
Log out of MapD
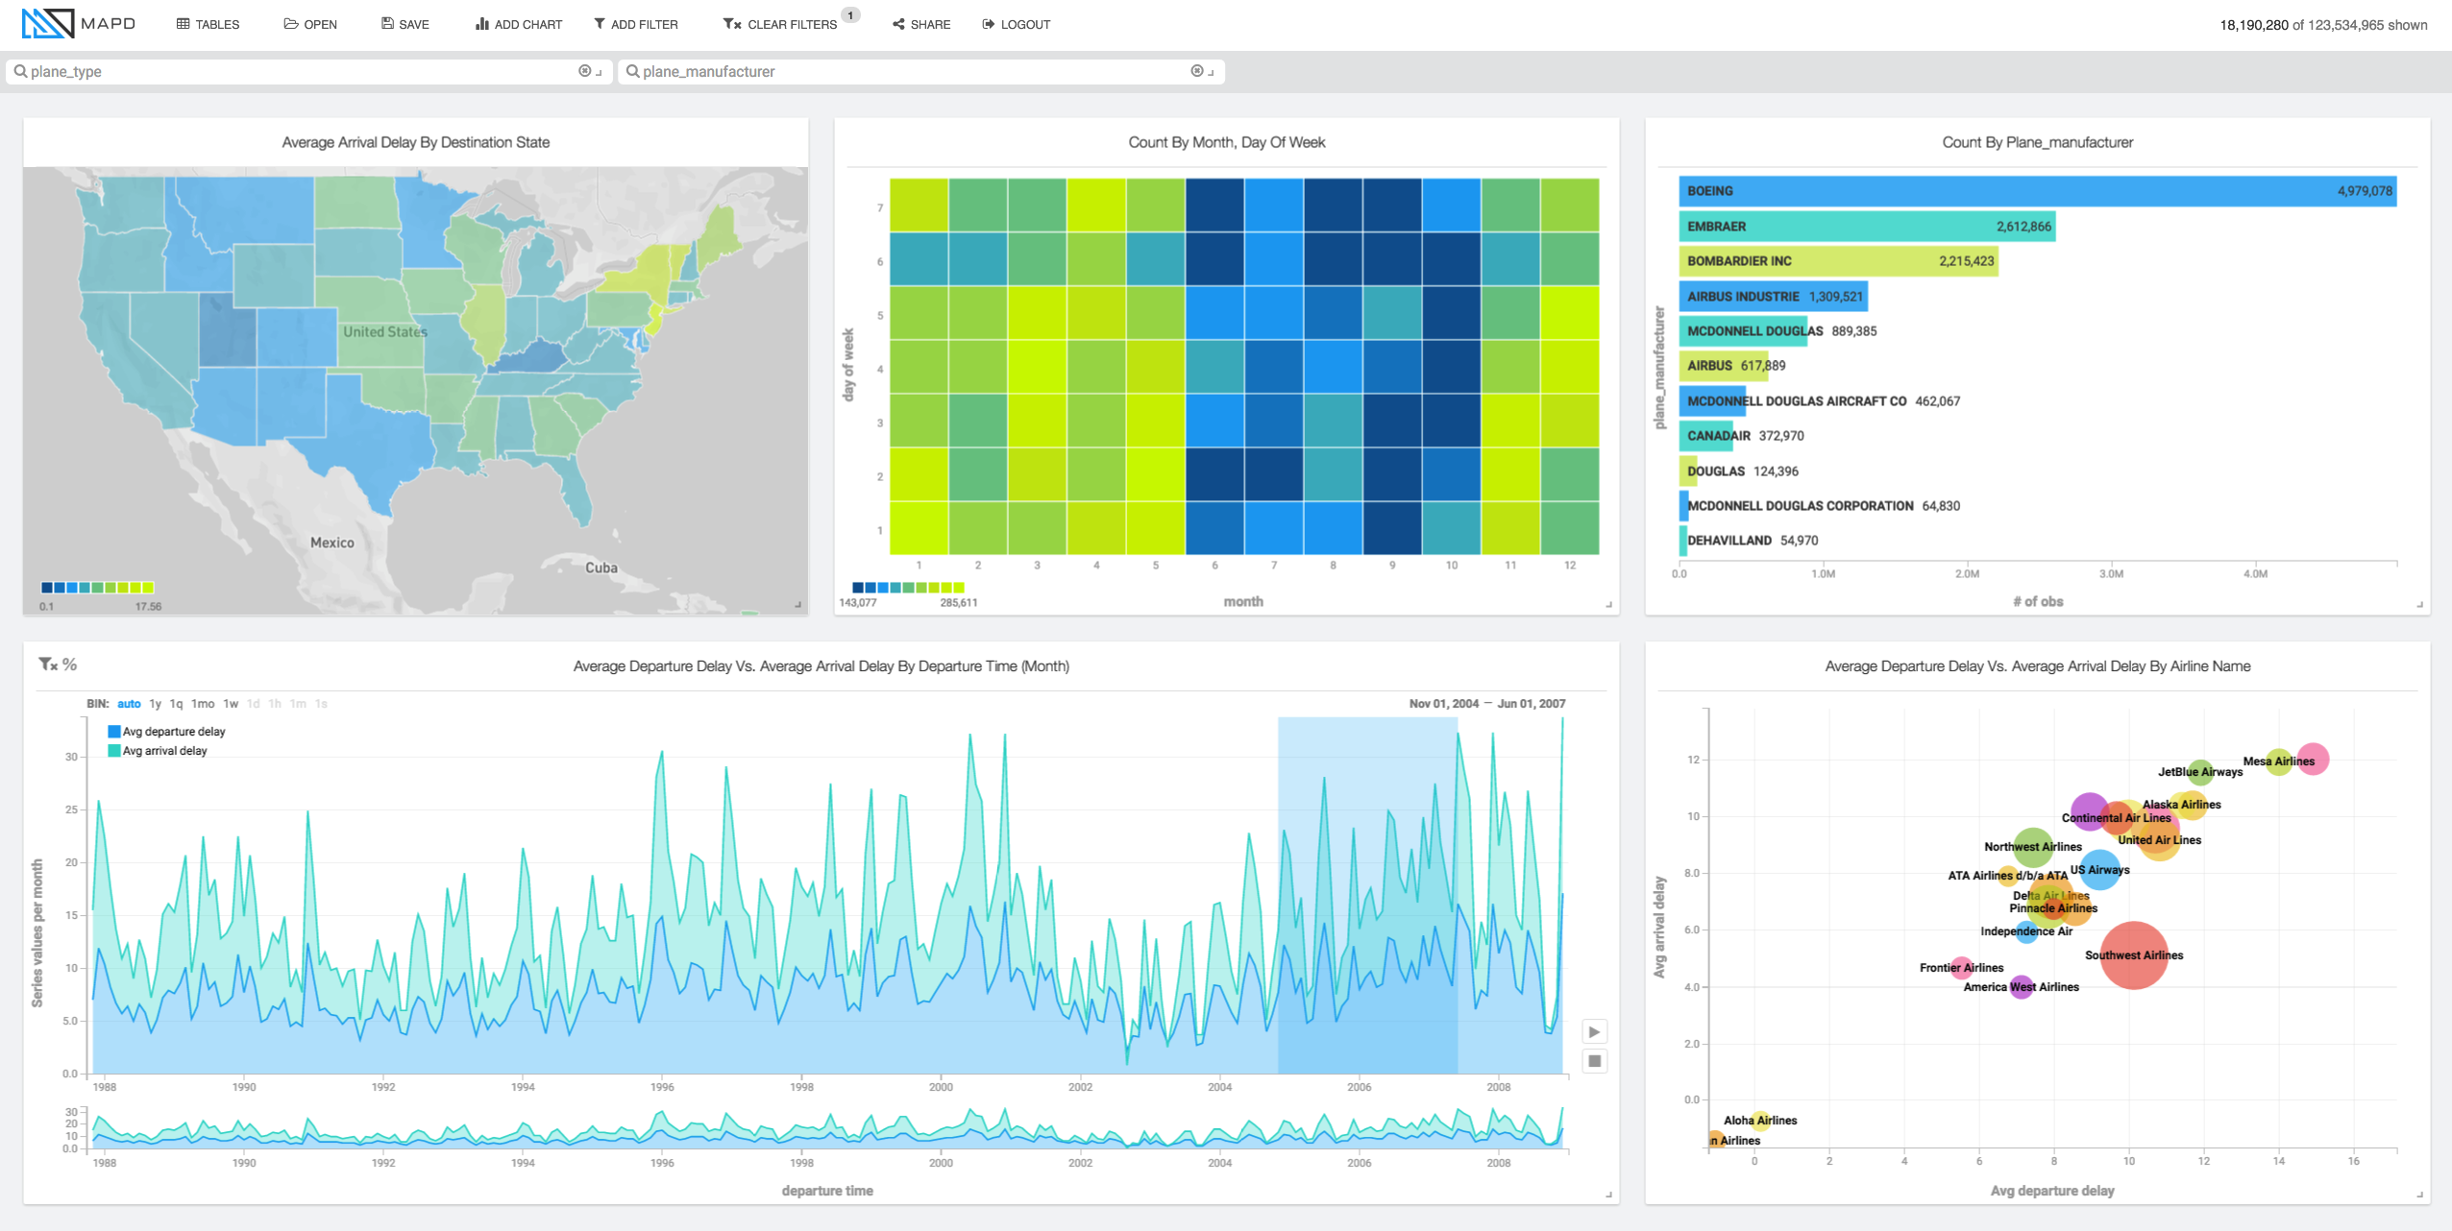pos(1016,24)
